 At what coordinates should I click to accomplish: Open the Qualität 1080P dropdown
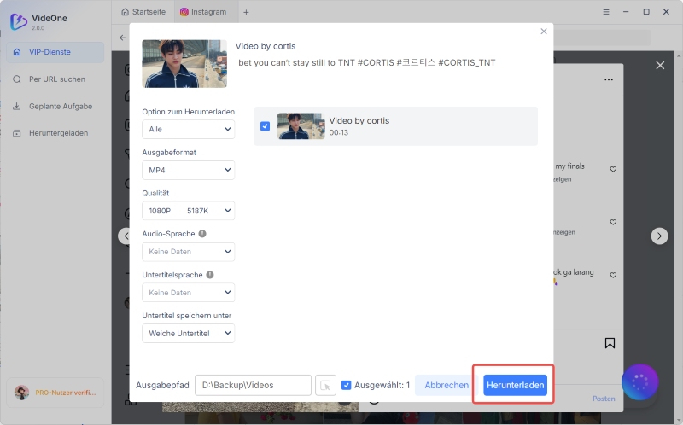(188, 211)
